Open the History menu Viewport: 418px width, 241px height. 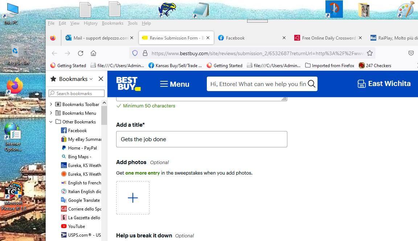(x=90, y=23)
